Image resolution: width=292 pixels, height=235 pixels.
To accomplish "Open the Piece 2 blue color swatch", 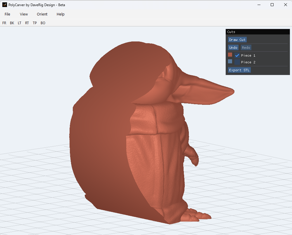I will (230, 61).
